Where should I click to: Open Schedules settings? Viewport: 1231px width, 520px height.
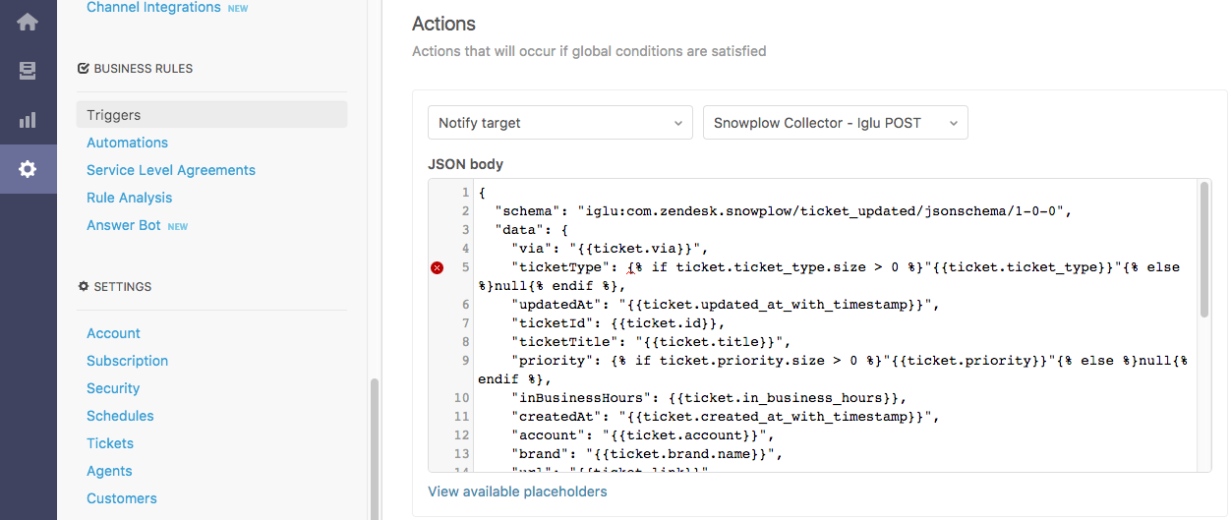point(120,416)
